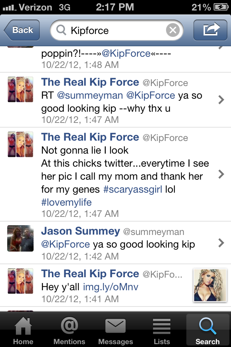Tap the #lovemylife hashtag
The height and width of the screenshot is (347, 231).
click(66, 202)
